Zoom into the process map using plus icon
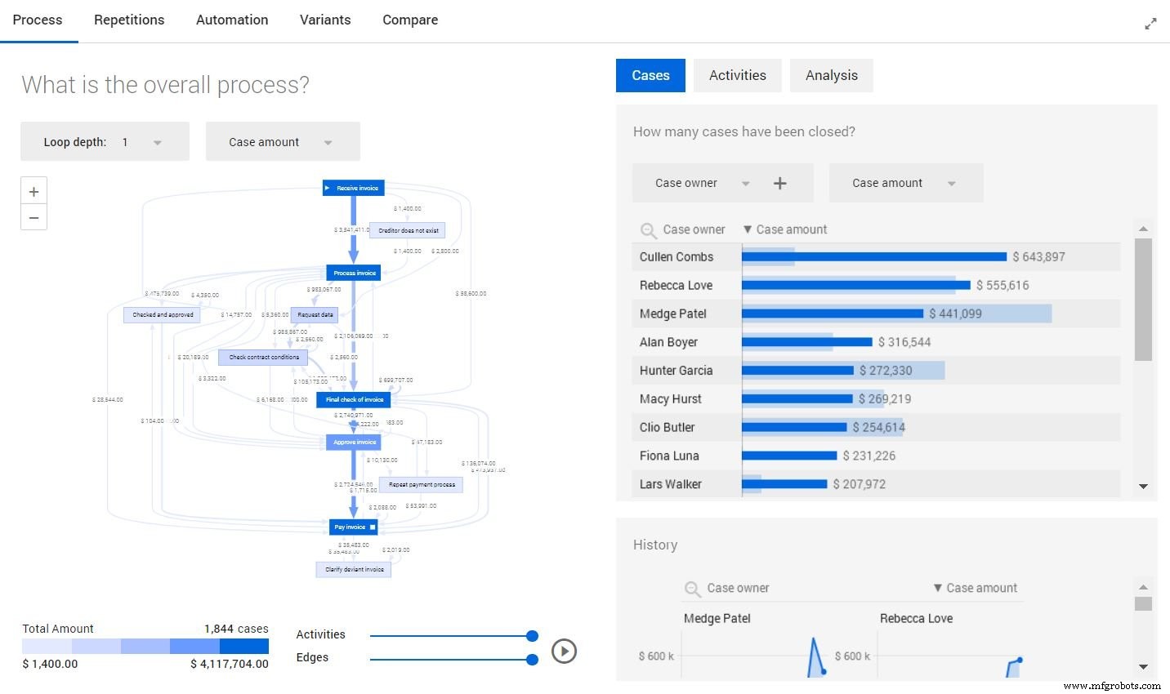This screenshot has width=1170, height=694. [33, 190]
